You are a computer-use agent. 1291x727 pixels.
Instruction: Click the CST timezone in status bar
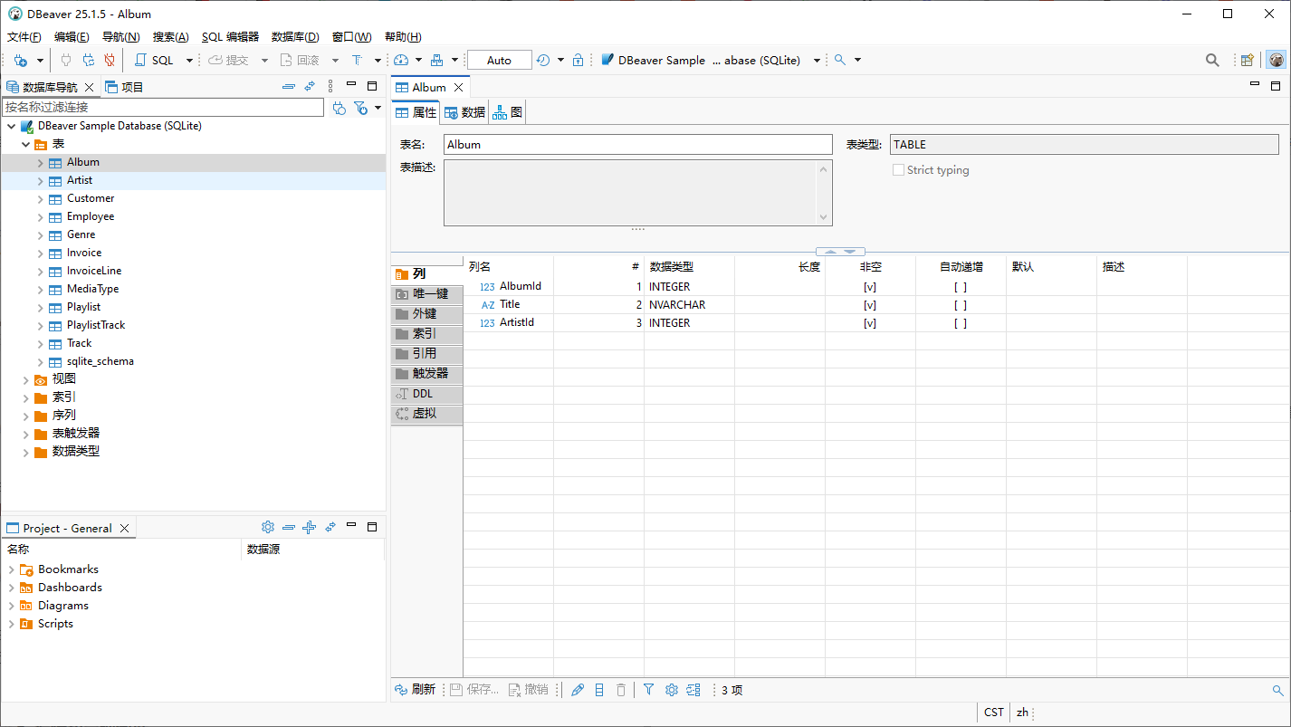994,713
